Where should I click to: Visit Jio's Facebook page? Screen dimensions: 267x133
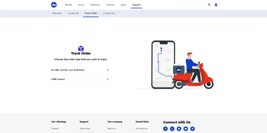[x=179, y=129]
